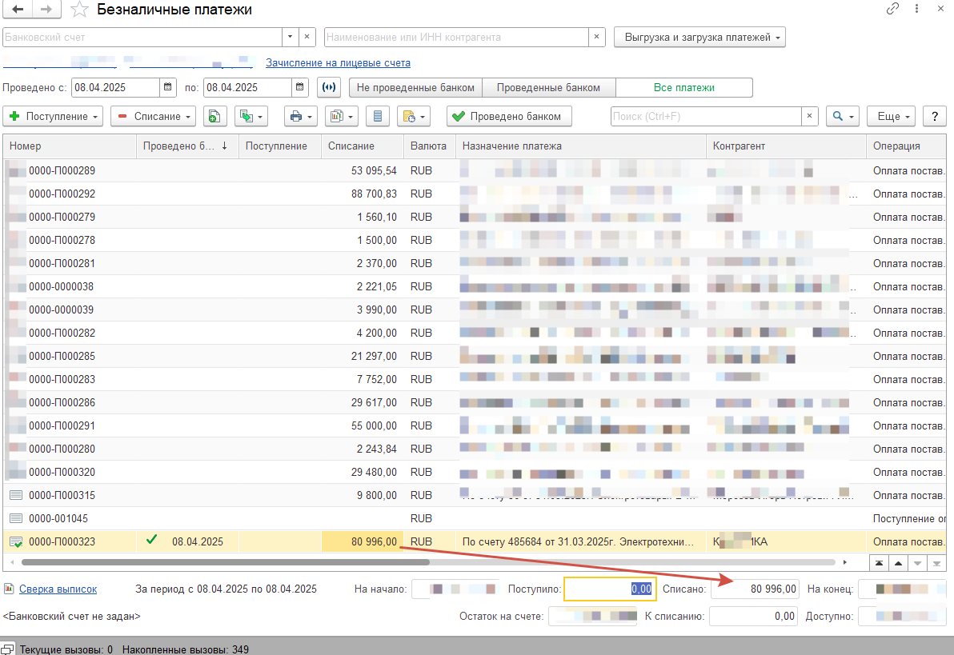
Task: Click the document icon of row 0000-П000315
Action: (17, 495)
